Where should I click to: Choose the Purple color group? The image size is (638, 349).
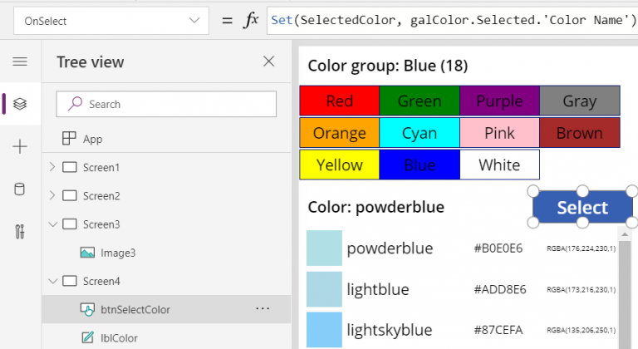point(499,101)
